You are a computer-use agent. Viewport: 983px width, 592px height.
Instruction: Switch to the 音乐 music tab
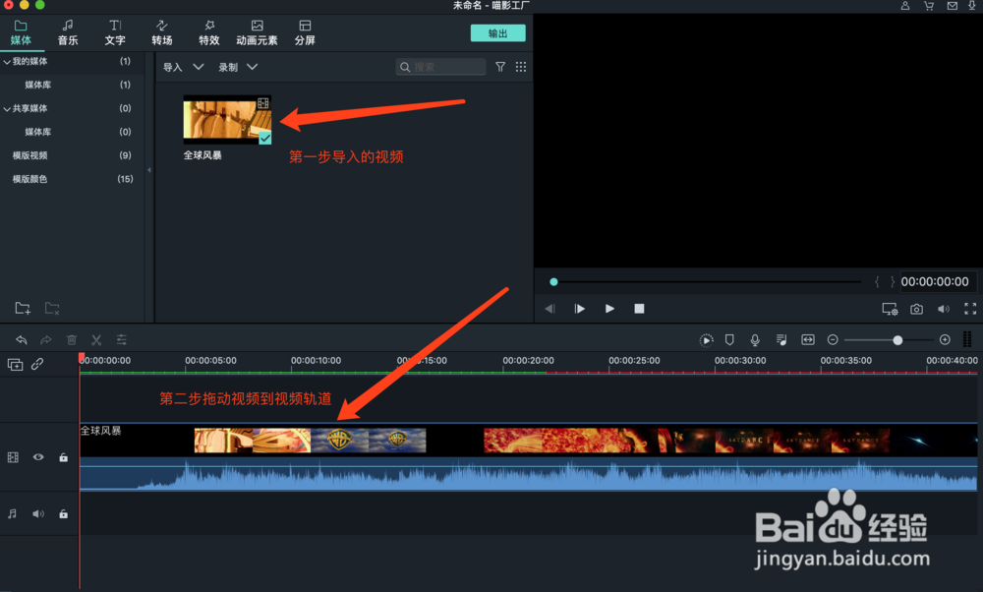coord(68,32)
